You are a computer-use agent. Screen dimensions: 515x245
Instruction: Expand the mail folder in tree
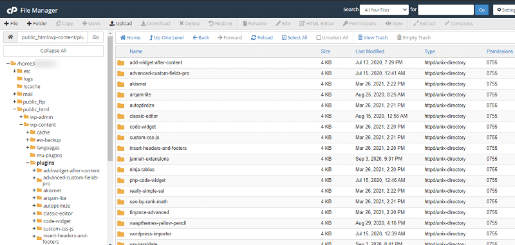[x=14, y=94]
